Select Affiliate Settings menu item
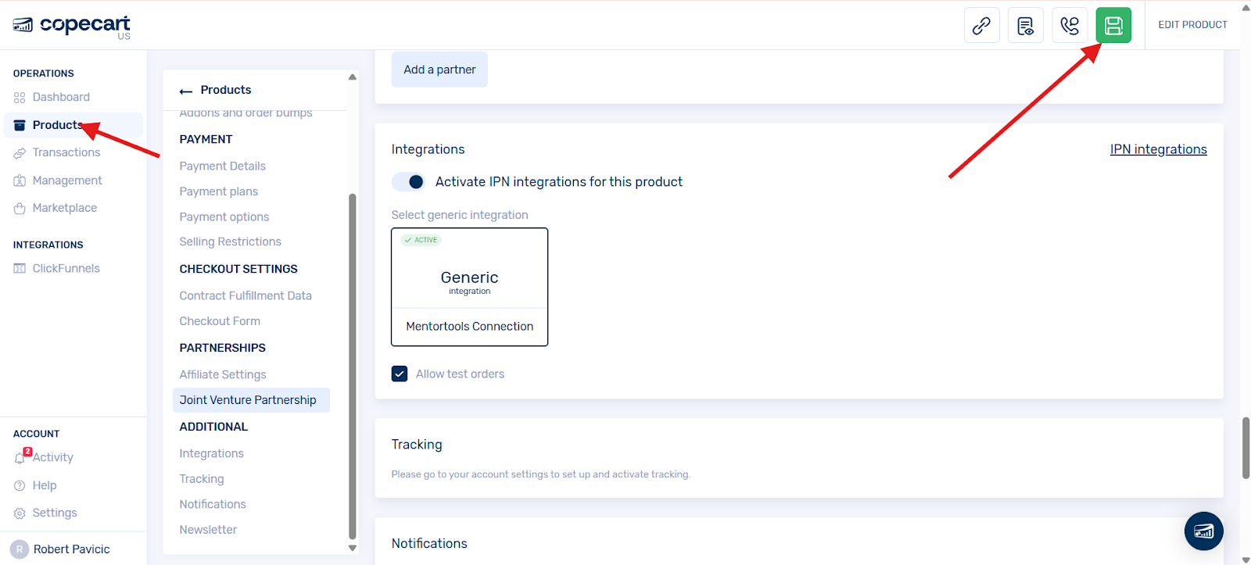 [x=223, y=374]
